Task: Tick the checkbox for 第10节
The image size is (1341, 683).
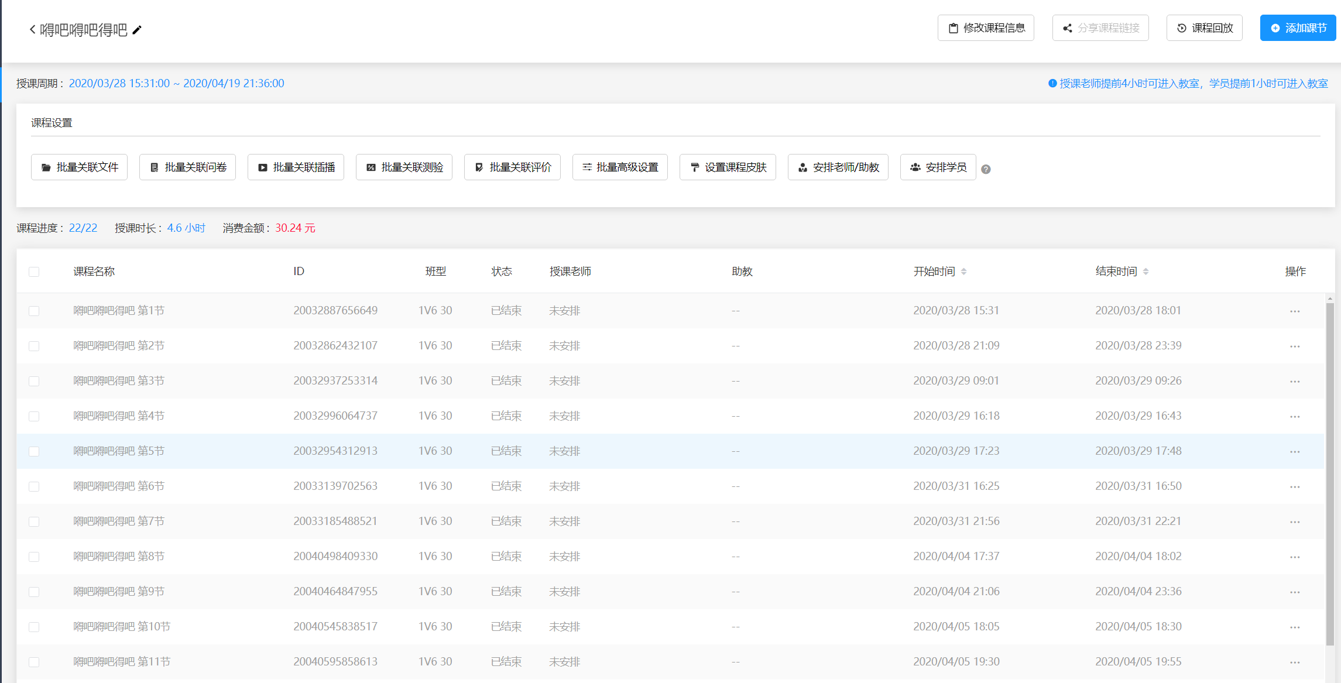Action: click(x=34, y=627)
